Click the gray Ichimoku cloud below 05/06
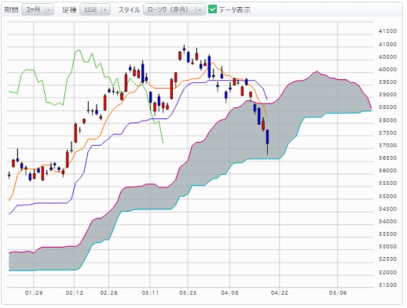 338,96
